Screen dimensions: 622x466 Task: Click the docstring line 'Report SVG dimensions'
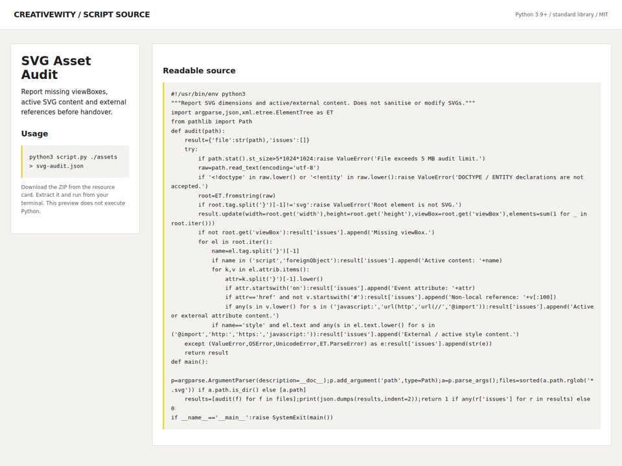coord(323,103)
